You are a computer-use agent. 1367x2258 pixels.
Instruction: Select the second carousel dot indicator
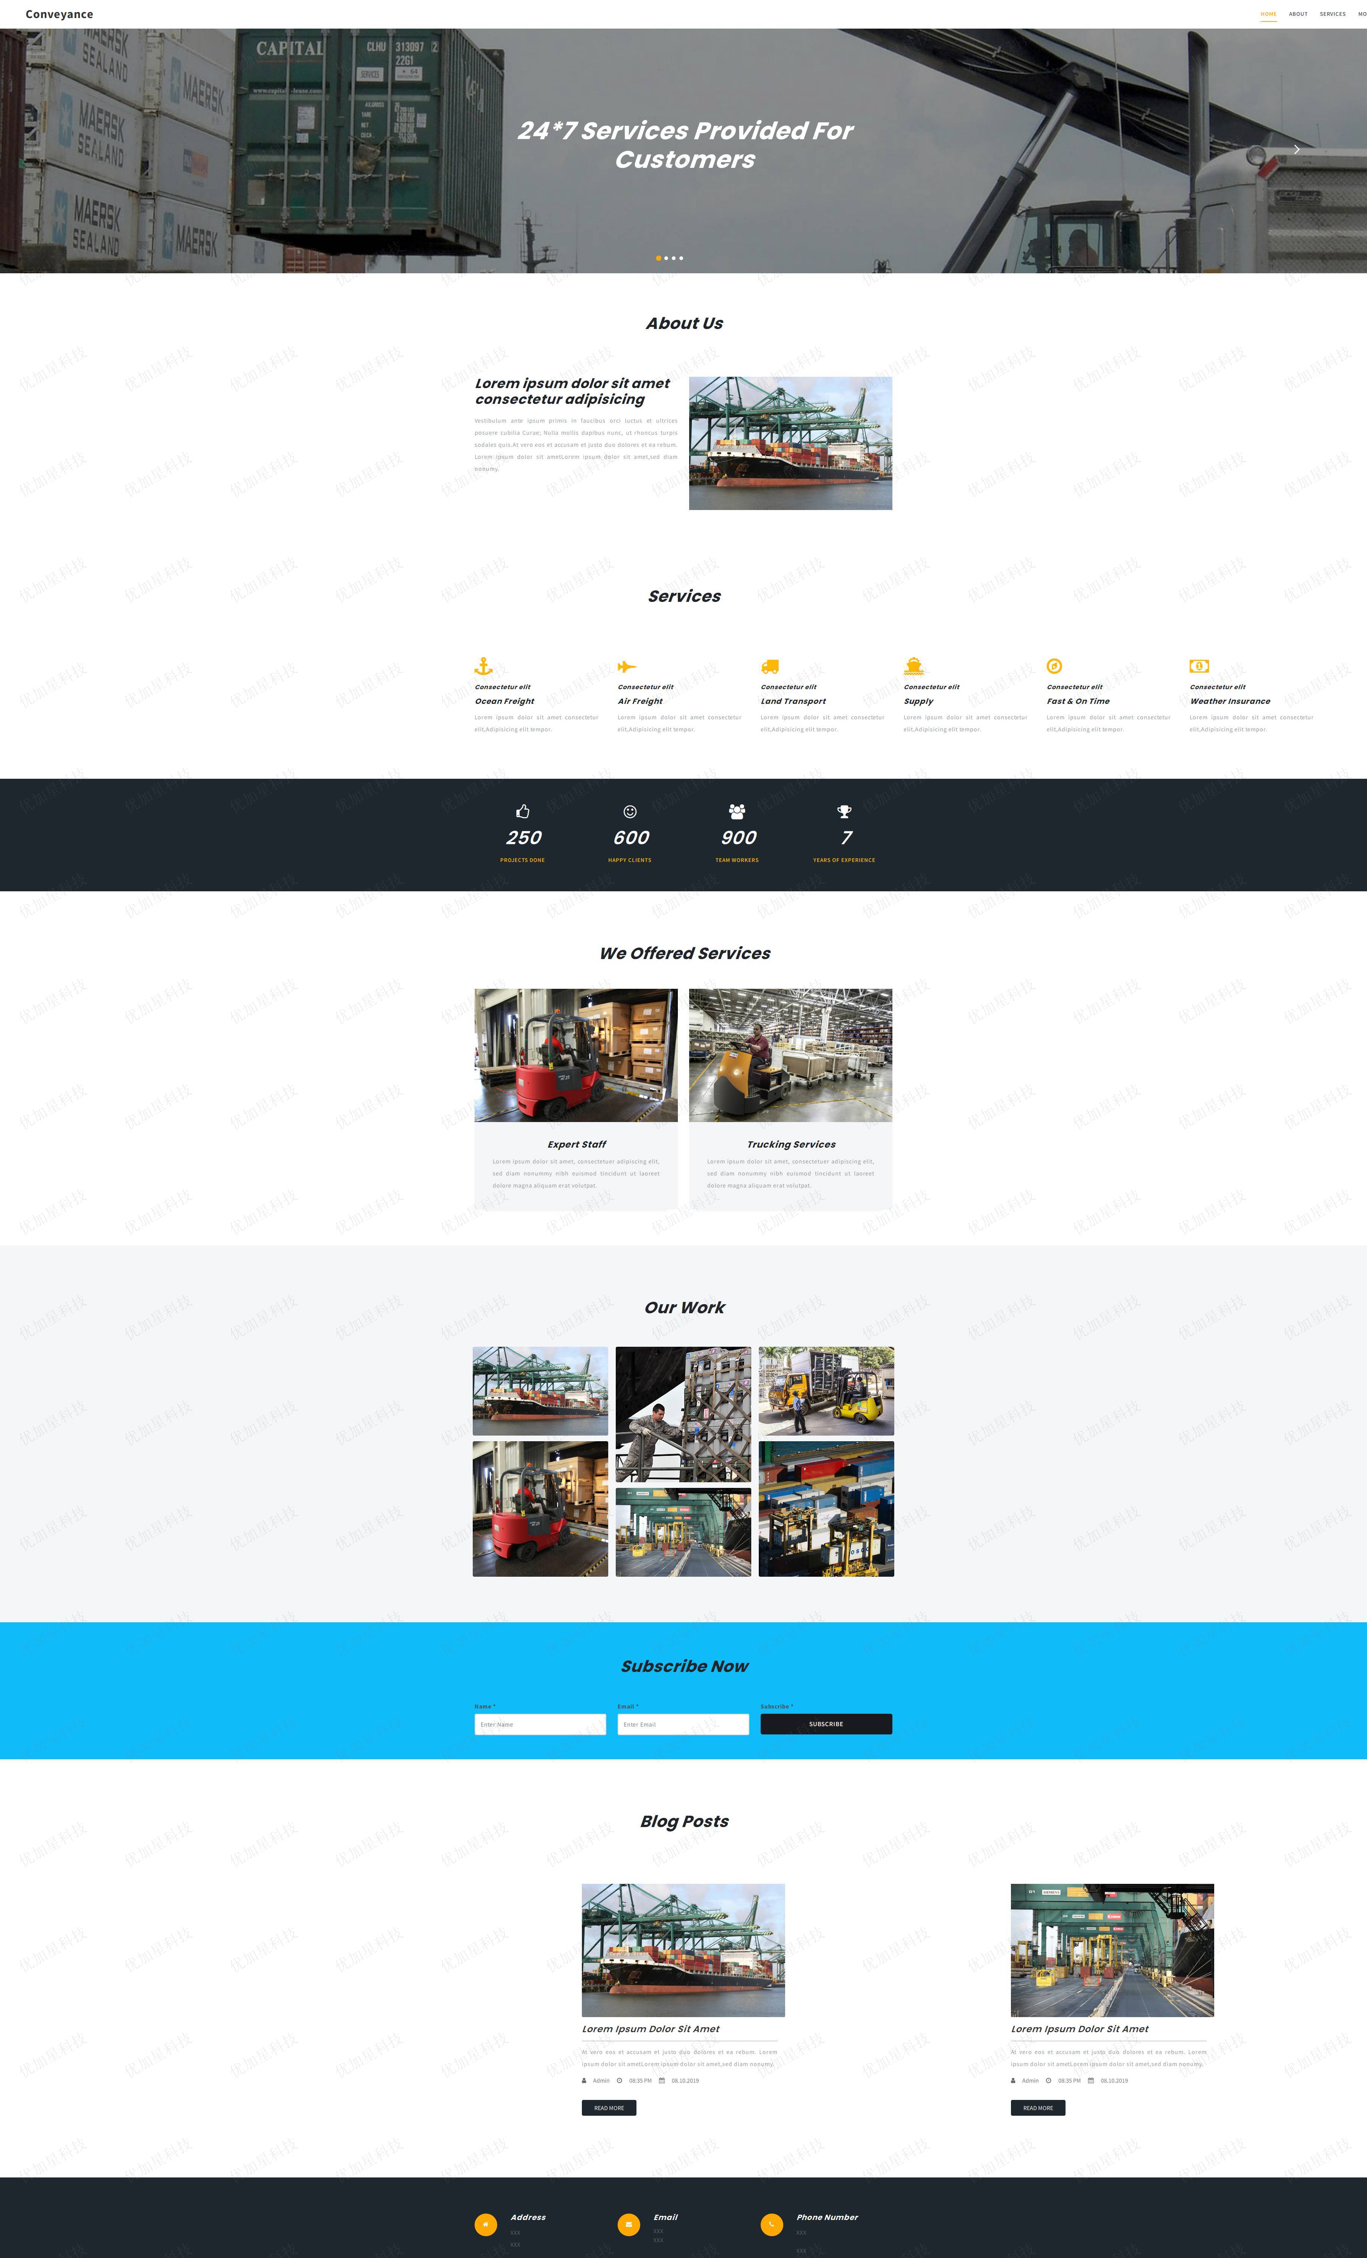click(x=667, y=256)
